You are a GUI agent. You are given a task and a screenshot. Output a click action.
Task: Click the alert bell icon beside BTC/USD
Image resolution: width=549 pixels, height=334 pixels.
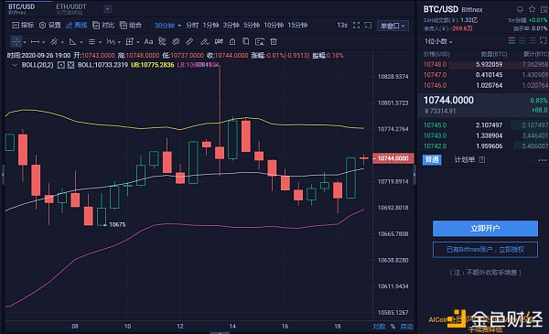pyautogui.click(x=521, y=9)
